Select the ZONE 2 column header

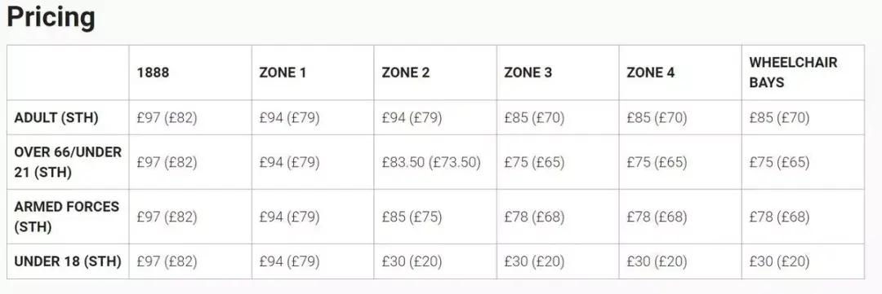tap(406, 72)
